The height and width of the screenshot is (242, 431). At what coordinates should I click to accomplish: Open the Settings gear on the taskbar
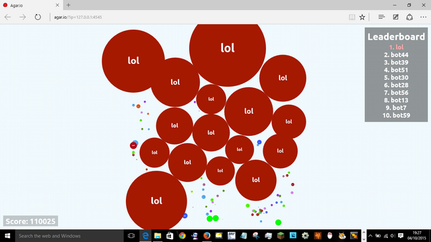click(305, 236)
